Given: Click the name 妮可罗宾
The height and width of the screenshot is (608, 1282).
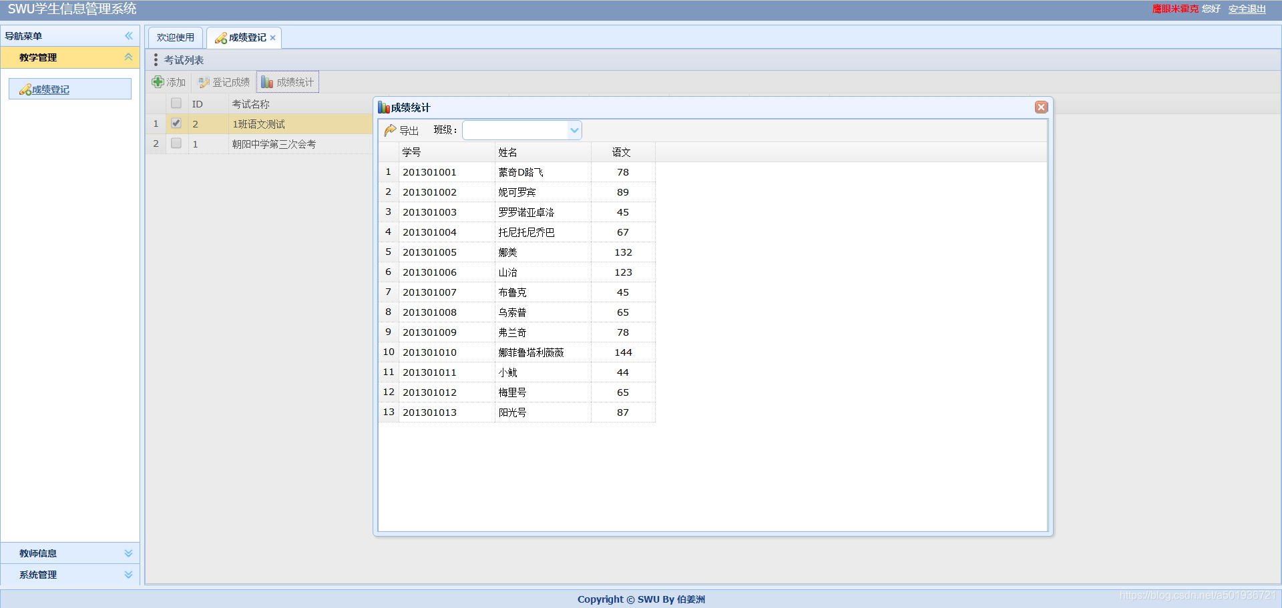Looking at the screenshot, I should pos(517,192).
